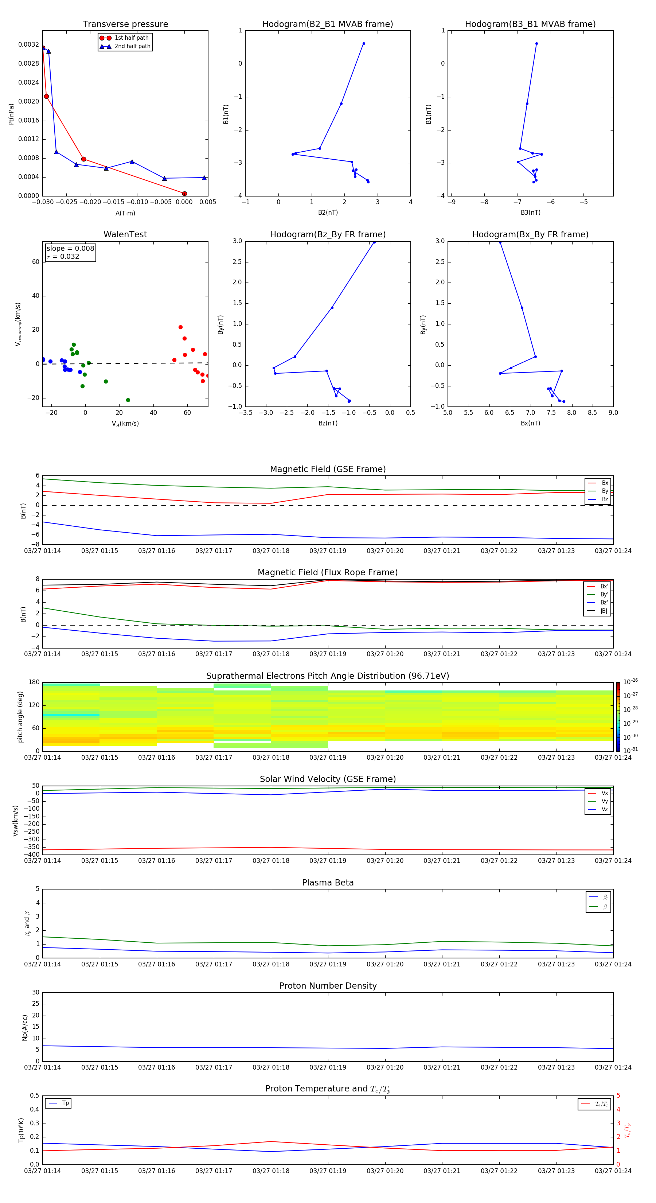Click the "03/27 01:14" tick under Proton Number Density
656x1203 pixels.
click(43, 1067)
